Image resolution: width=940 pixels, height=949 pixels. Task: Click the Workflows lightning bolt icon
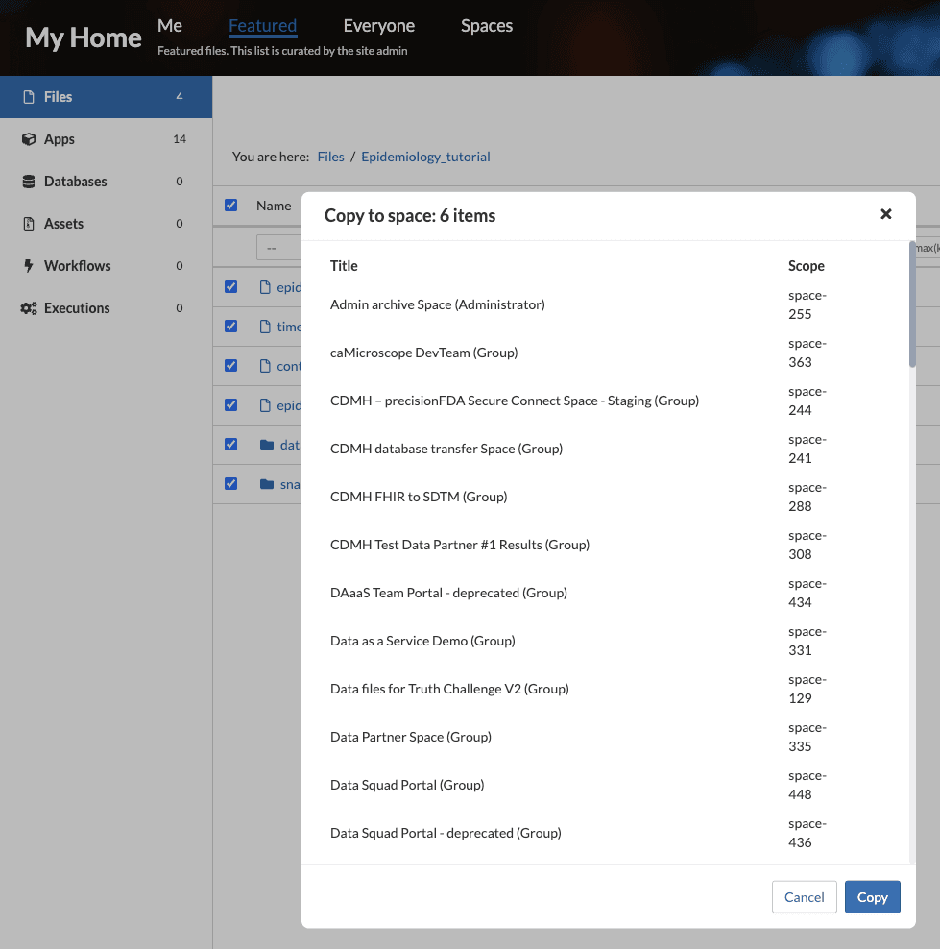tap(29, 266)
